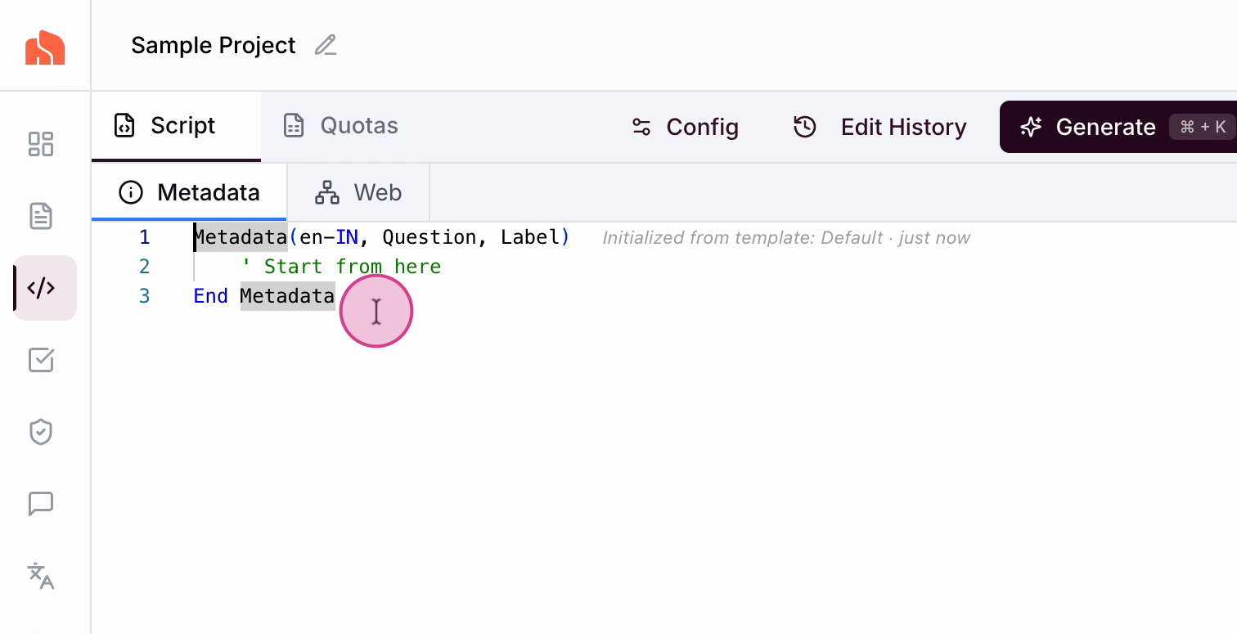The width and height of the screenshot is (1237, 634).
Task: Open the Config settings
Action: (685, 127)
